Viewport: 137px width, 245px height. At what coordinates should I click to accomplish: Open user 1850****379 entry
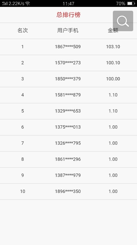[68, 79]
